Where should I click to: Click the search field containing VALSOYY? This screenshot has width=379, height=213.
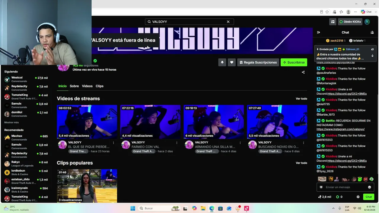click(189, 22)
